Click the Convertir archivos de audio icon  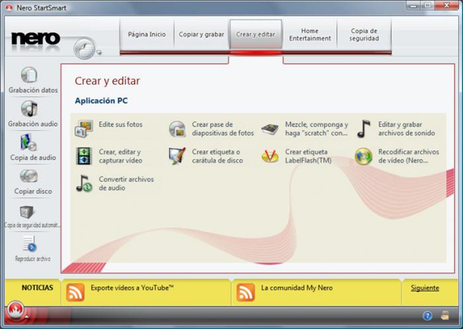tap(84, 184)
